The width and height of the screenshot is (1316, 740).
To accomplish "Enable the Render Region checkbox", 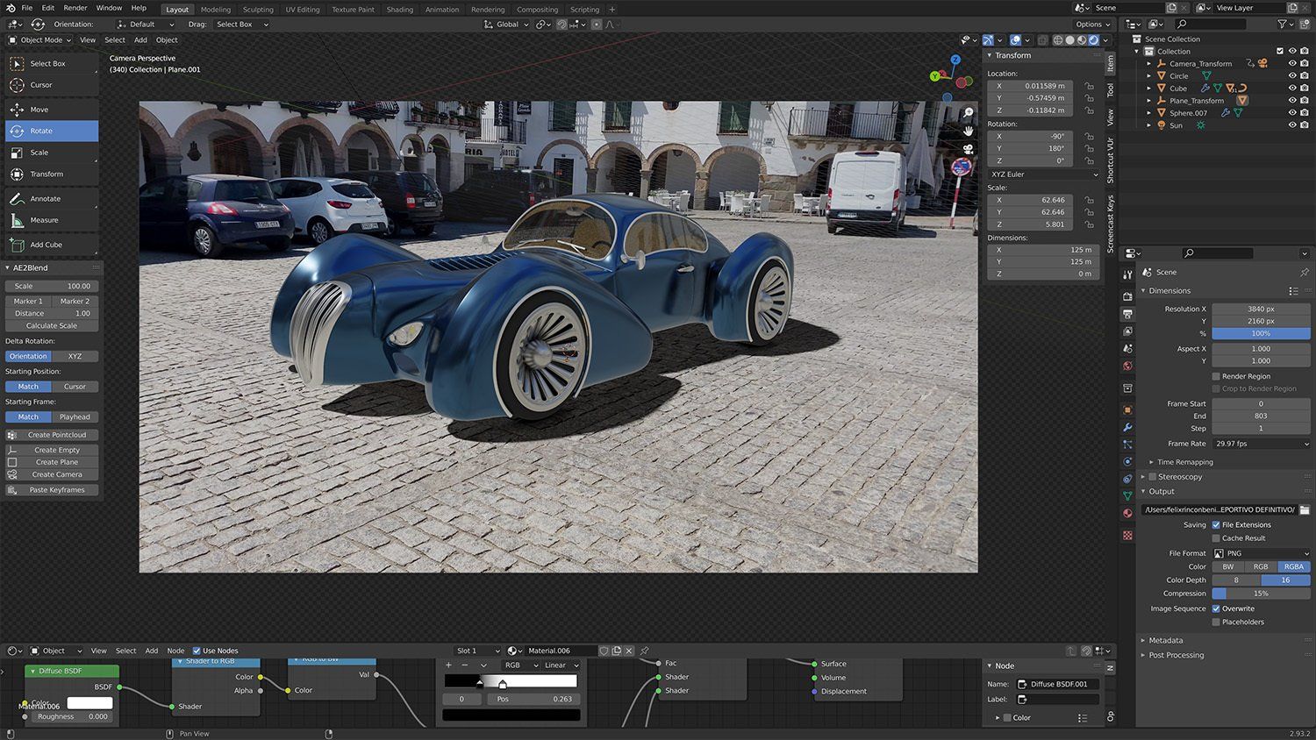I will 1216,376.
